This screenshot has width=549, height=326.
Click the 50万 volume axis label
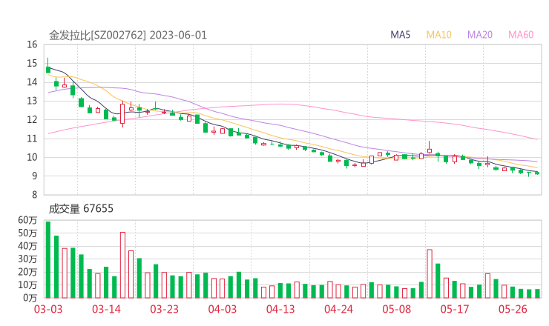point(27,233)
